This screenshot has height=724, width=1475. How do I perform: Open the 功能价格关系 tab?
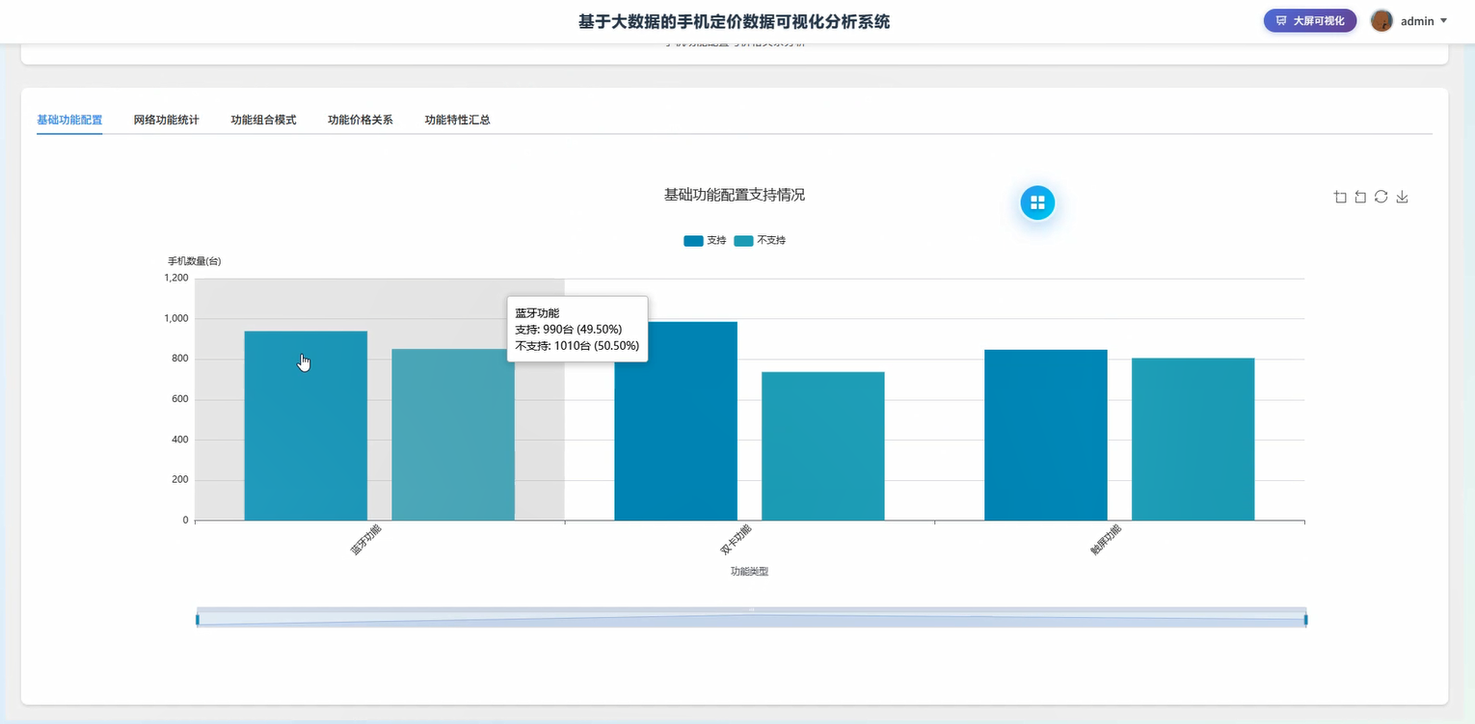click(x=361, y=121)
